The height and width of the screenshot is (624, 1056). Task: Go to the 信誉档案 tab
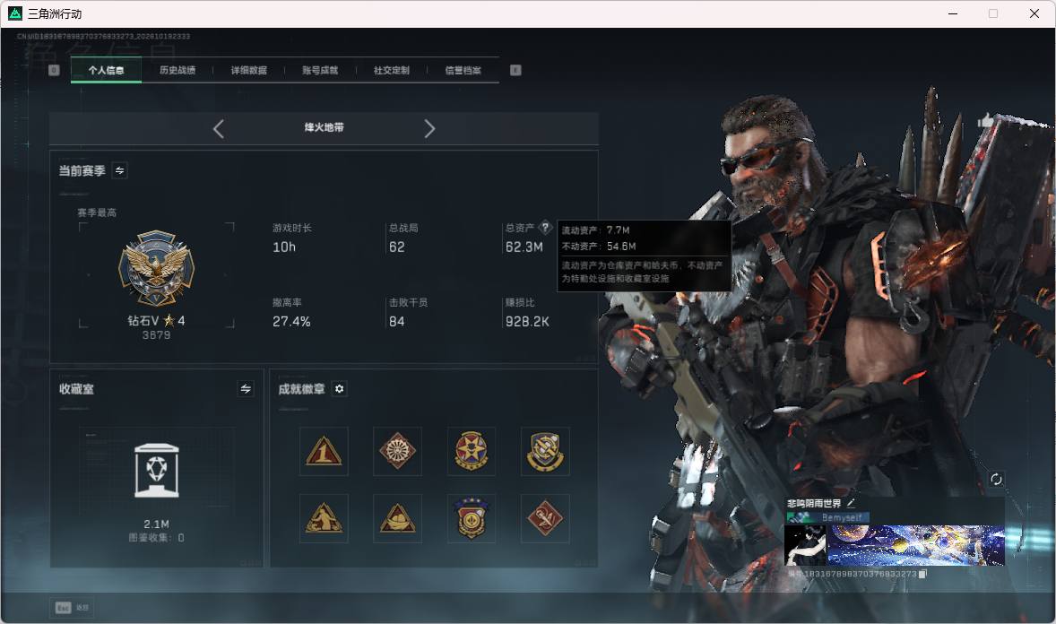click(463, 70)
